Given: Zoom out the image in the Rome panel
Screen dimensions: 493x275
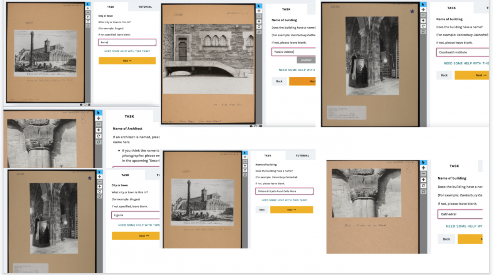Looking at the screenshot, I should [x=88, y=12].
